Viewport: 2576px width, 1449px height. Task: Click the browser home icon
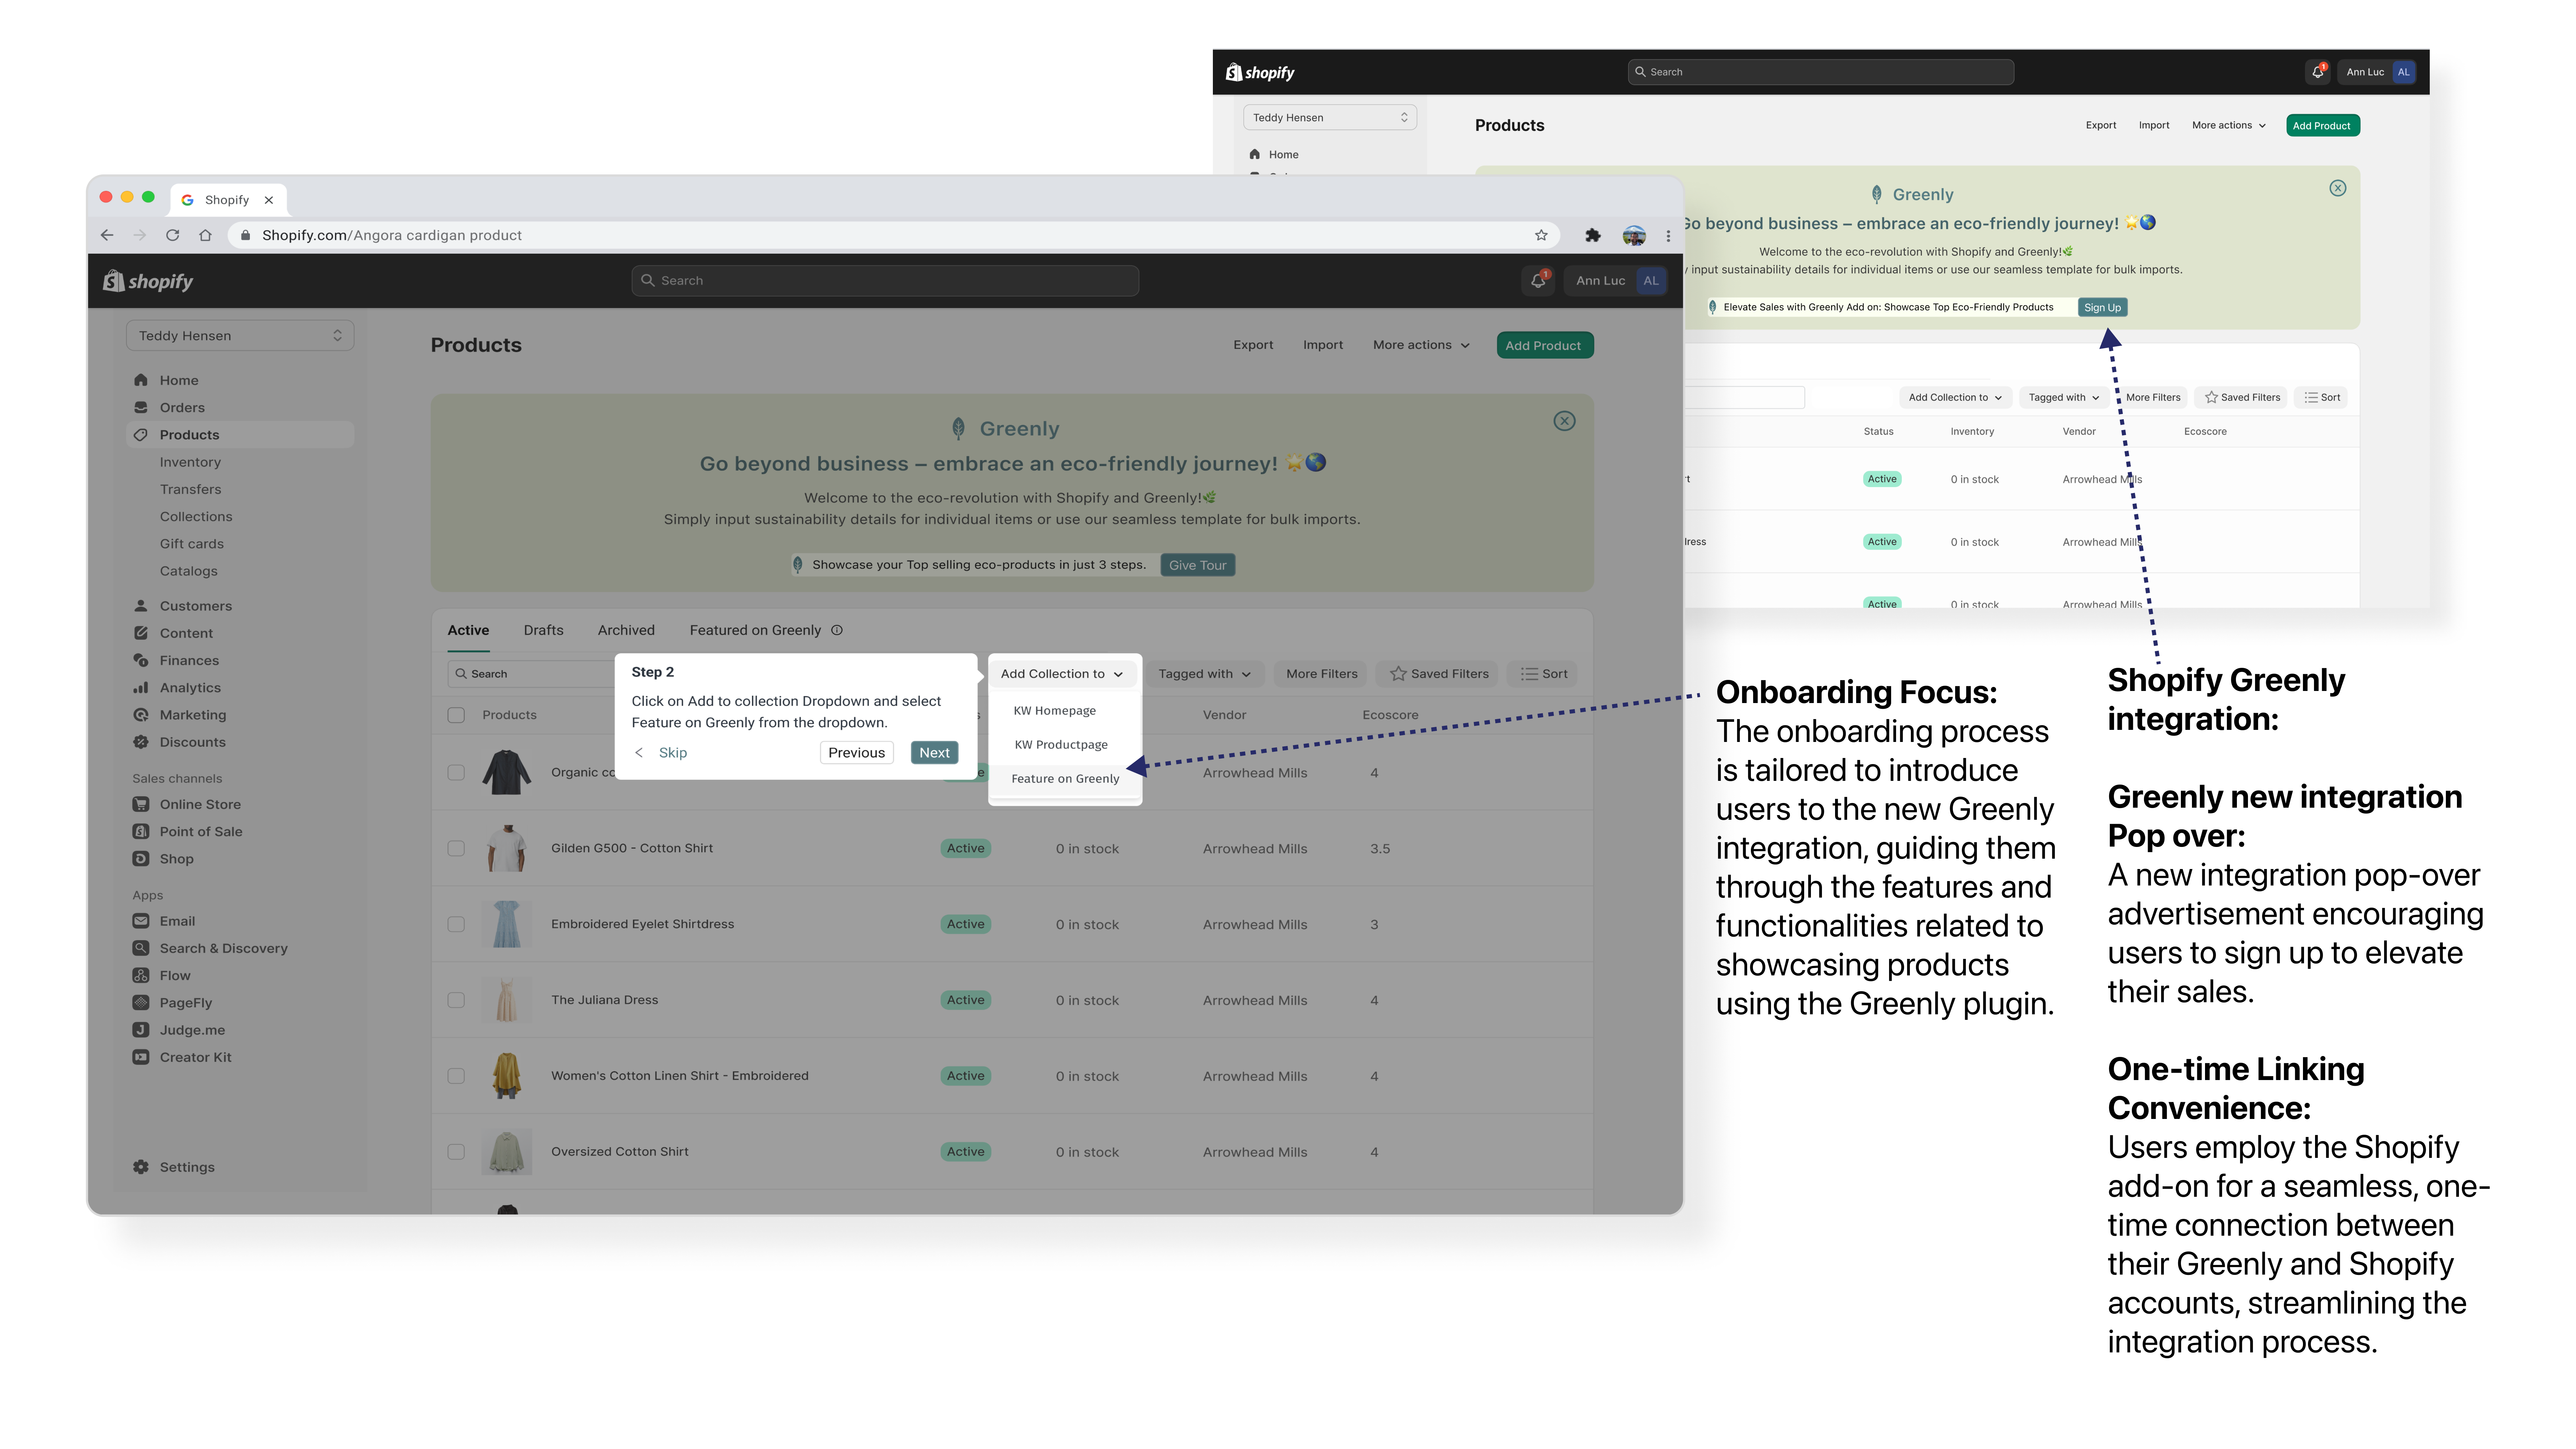pyautogui.click(x=205, y=235)
